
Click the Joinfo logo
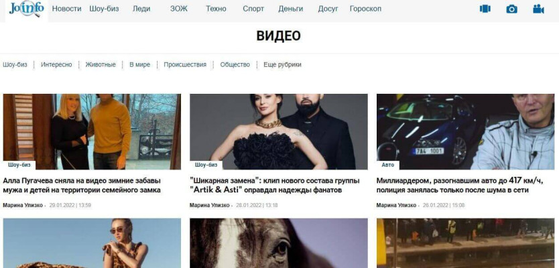tap(27, 9)
